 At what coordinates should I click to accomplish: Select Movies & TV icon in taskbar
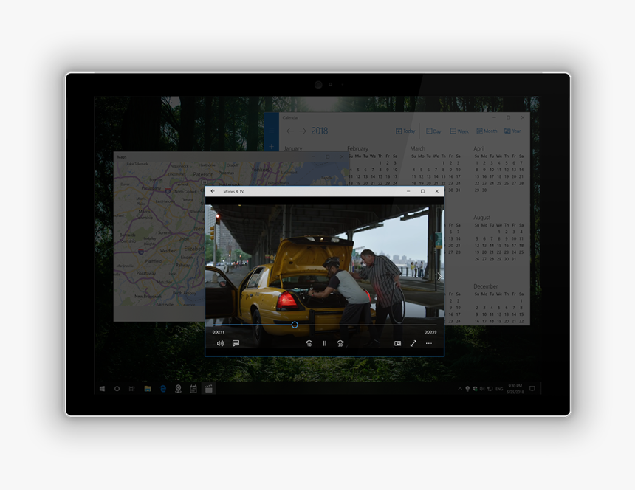pyautogui.click(x=208, y=389)
